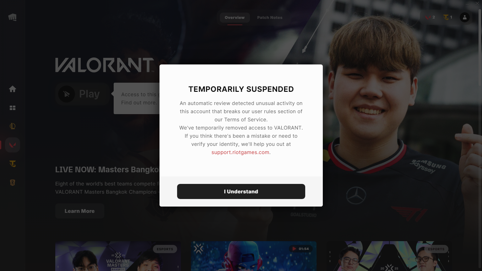Open Legends of Runeterra sidebar icon

pyautogui.click(x=13, y=183)
